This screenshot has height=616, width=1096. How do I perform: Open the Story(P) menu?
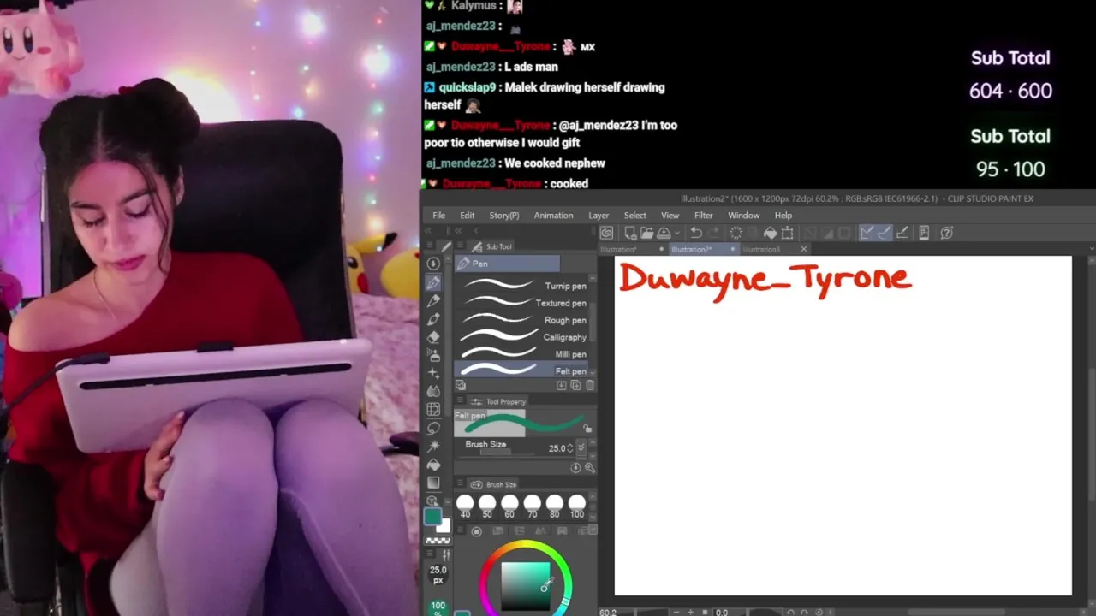pos(504,216)
